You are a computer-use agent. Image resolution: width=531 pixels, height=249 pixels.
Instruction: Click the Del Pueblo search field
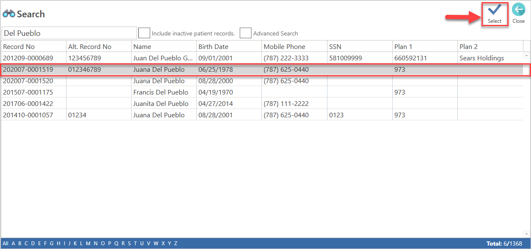69,33
